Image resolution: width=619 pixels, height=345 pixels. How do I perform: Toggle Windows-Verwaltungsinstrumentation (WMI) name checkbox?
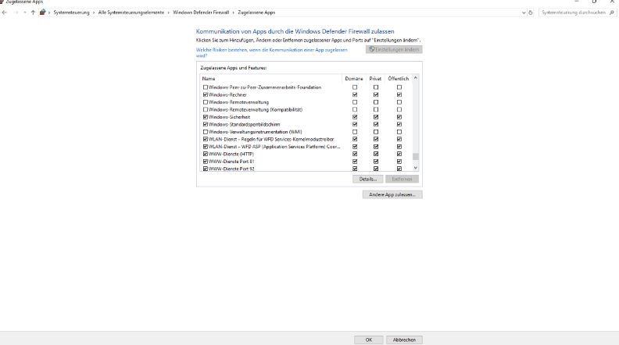(x=206, y=132)
